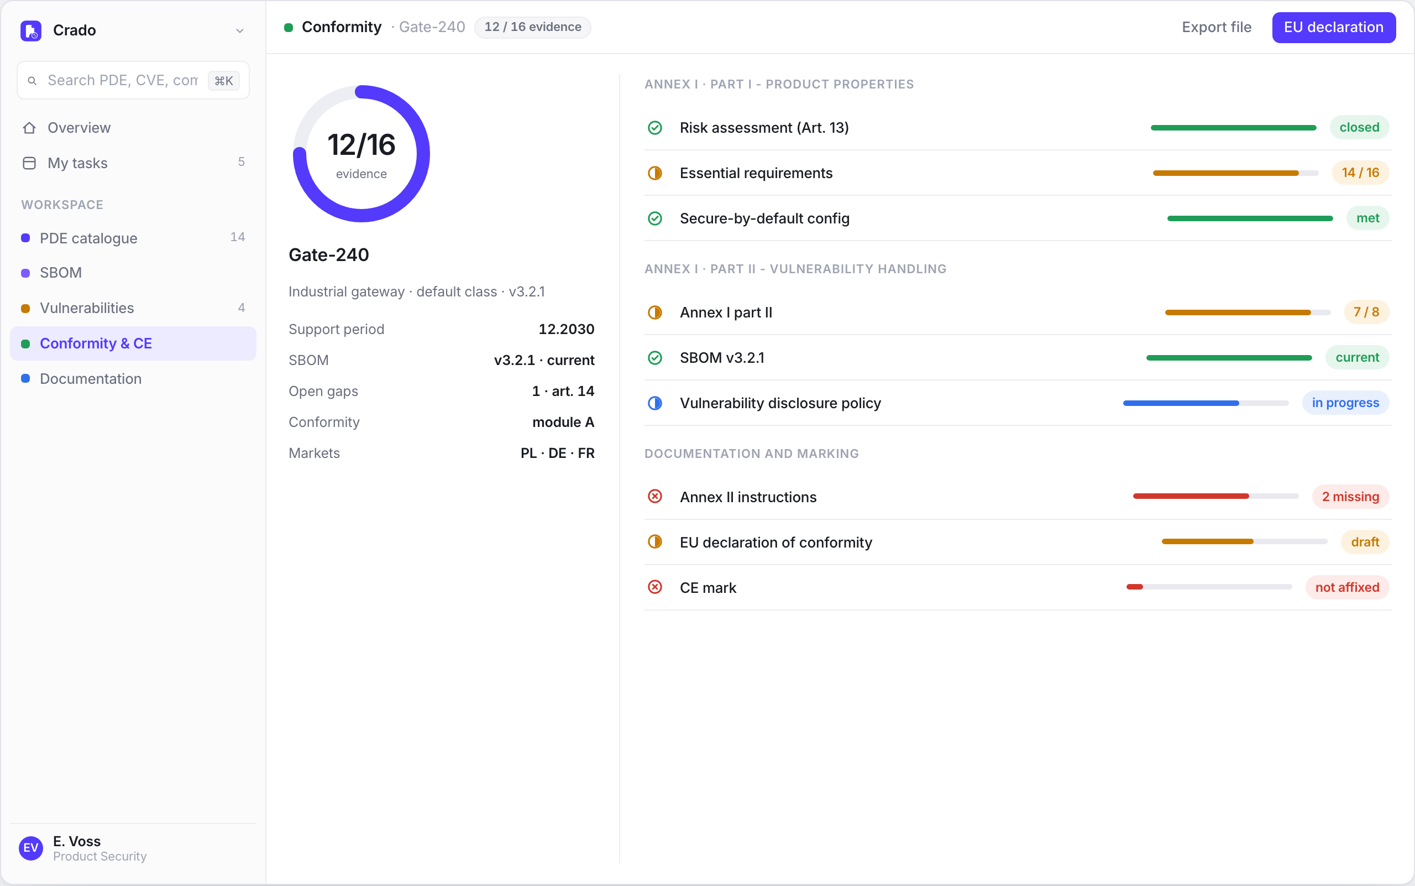Viewport: 1415px width, 886px height.
Task: Click the CE mark progress bar
Action: (x=1209, y=587)
